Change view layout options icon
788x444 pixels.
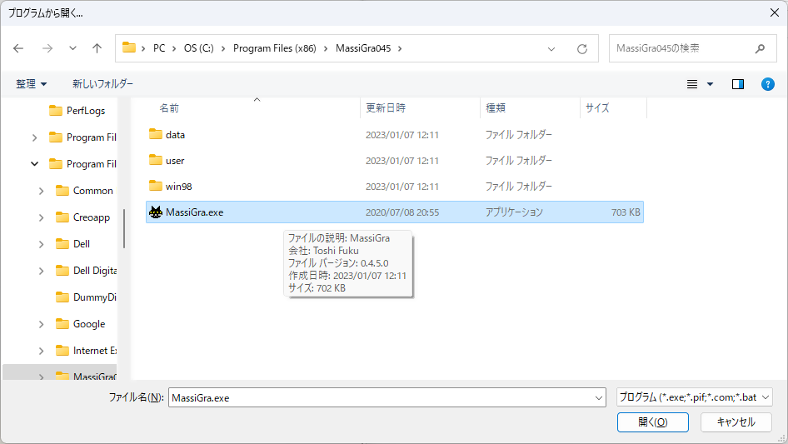click(x=692, y=84)
